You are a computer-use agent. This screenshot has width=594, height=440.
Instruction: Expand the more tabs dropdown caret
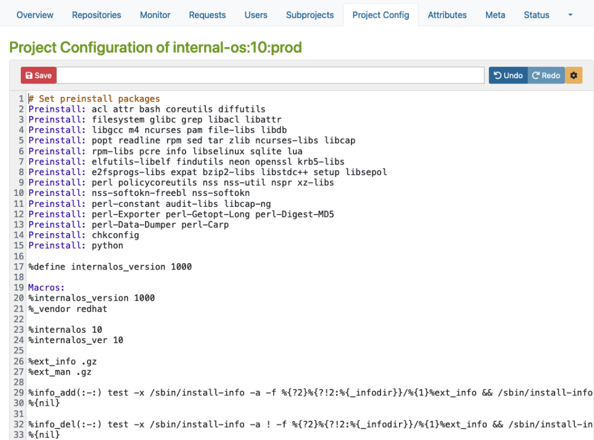570,15
